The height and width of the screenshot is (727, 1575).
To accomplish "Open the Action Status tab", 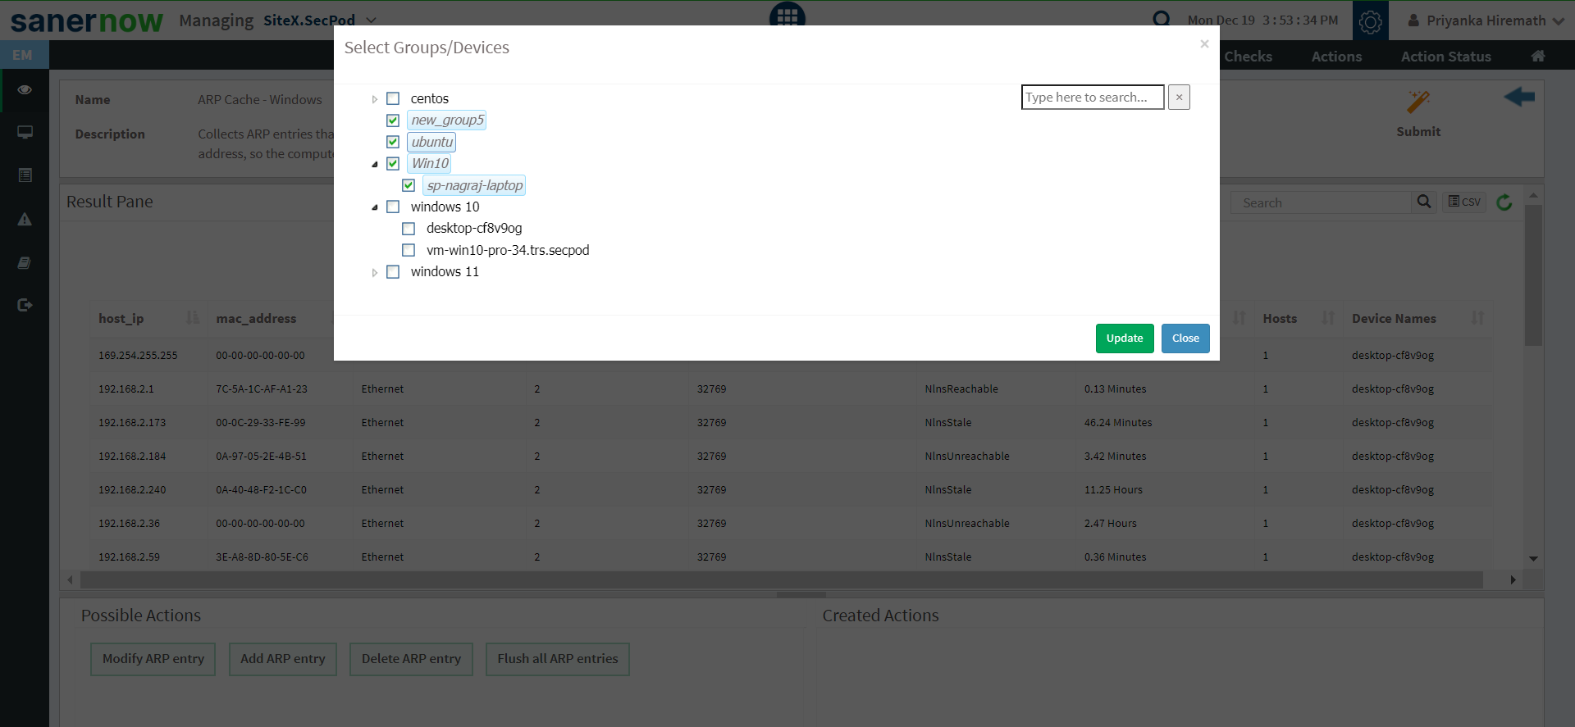I will click(x=1445, y=57).
